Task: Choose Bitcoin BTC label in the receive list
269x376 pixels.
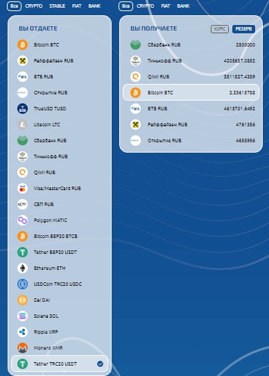Action: 160,92
